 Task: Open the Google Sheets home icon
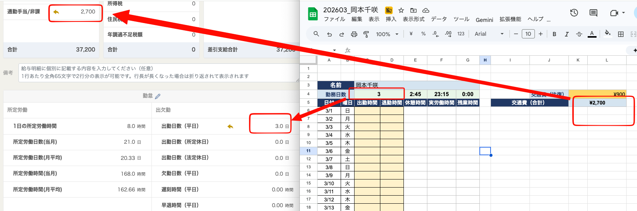pyautogui.click(x=313, y=14)
